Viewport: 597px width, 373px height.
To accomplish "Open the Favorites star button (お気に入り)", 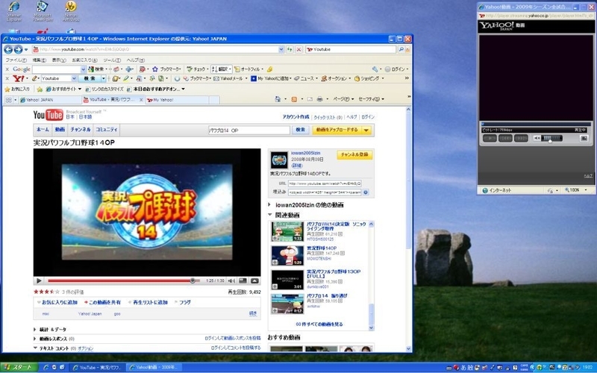I will point(17,89).
